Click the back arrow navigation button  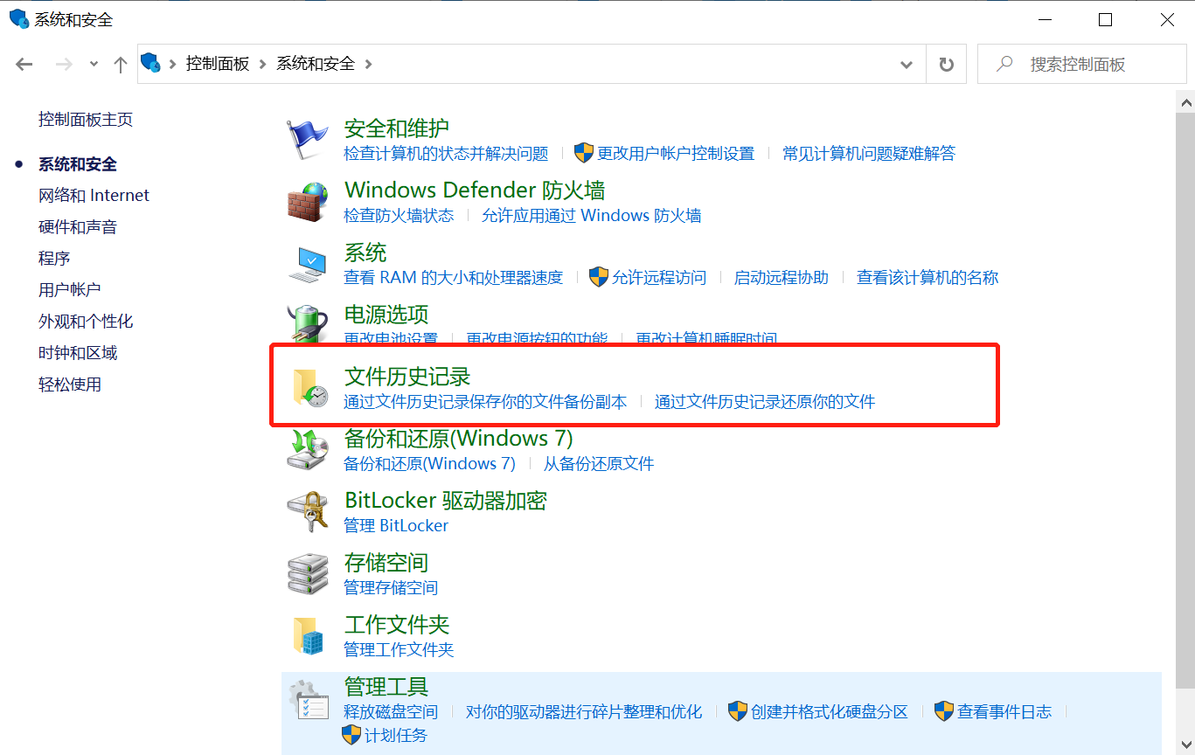pos(24,64)
